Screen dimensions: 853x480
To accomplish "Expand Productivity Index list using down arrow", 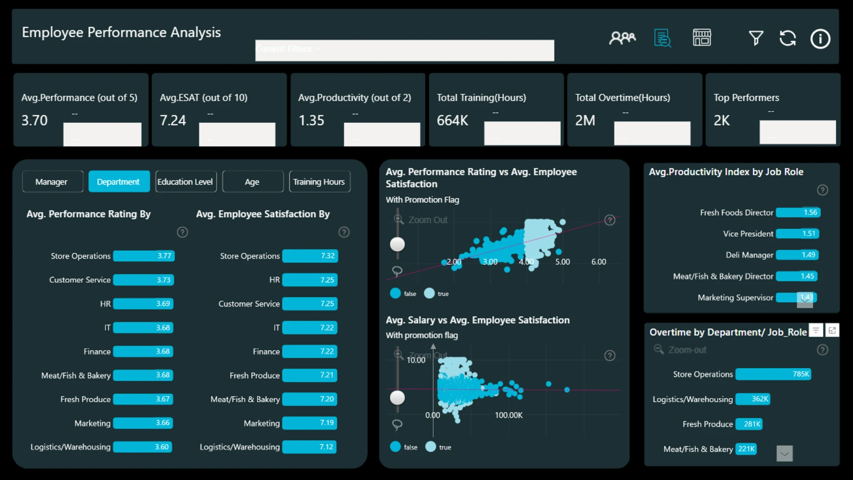I will pyautogui.click(x=805, y=300).
